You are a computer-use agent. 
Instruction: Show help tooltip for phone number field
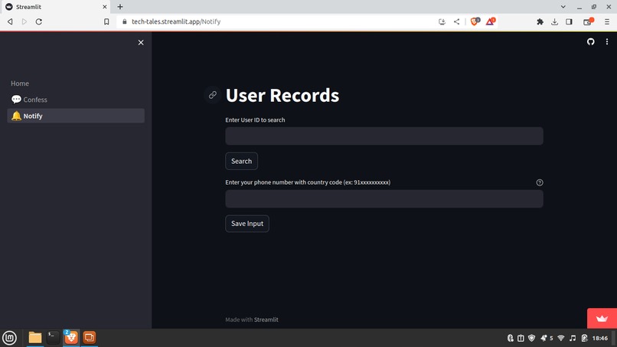click(540, 182)
